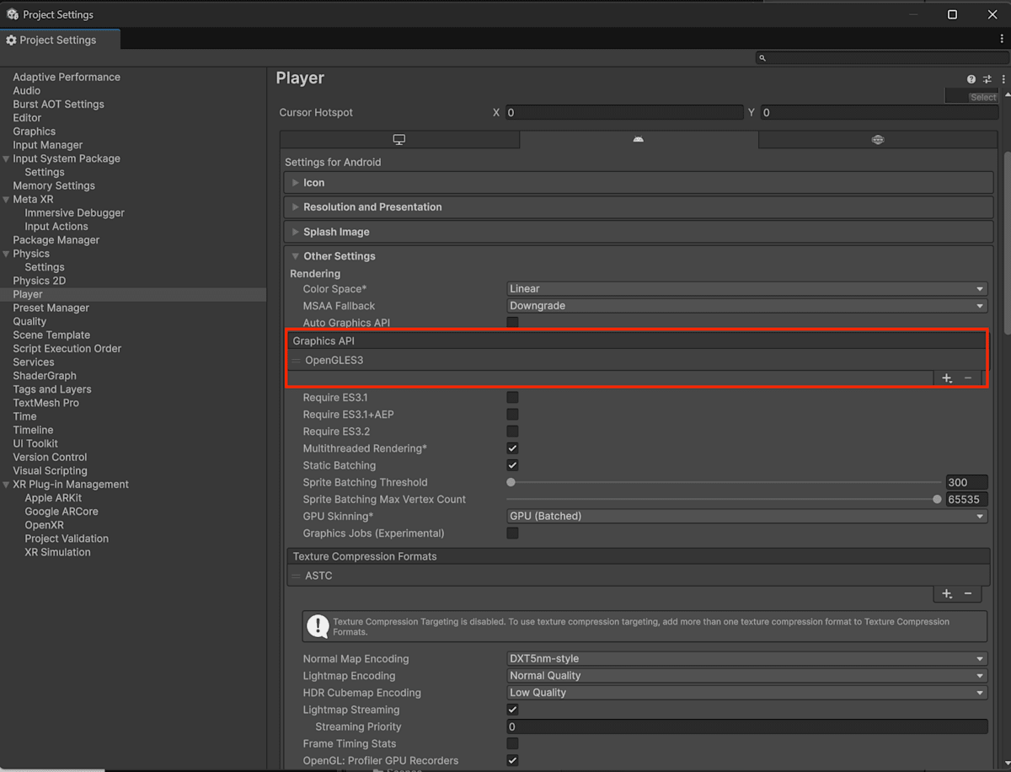
Task: Open the GPU Skinning dropdown
Action: (746, 516)
